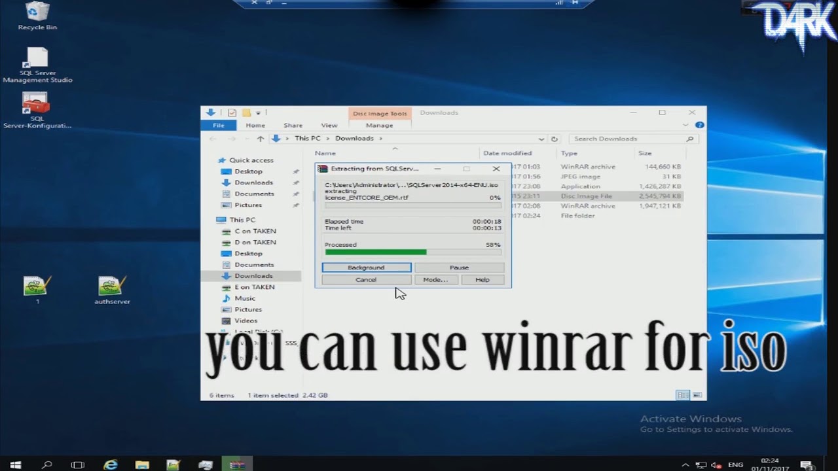Open the File menu in Explorer

[x=219, y=125]
